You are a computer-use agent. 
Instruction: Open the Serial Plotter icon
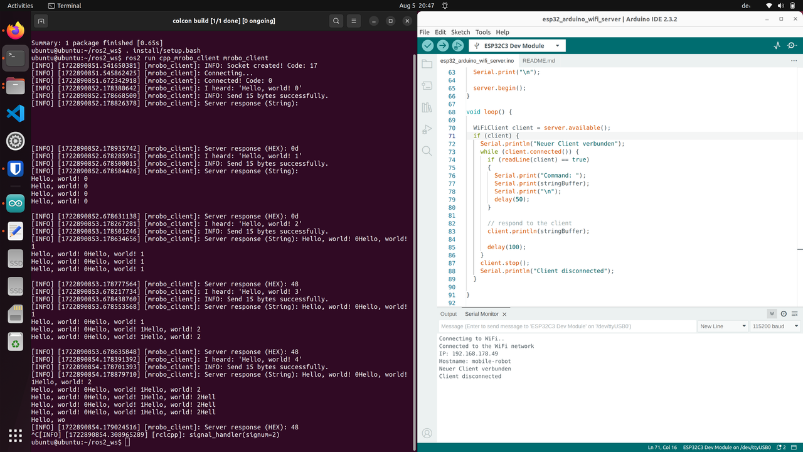(x=777, y=46)
